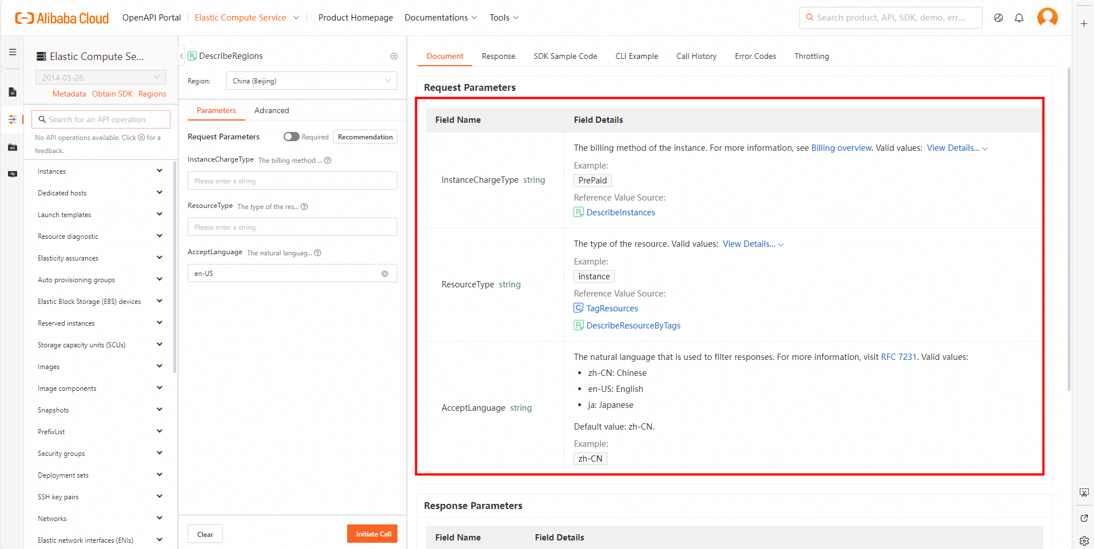Open the third left rail SDK icon

coord(13,147)
